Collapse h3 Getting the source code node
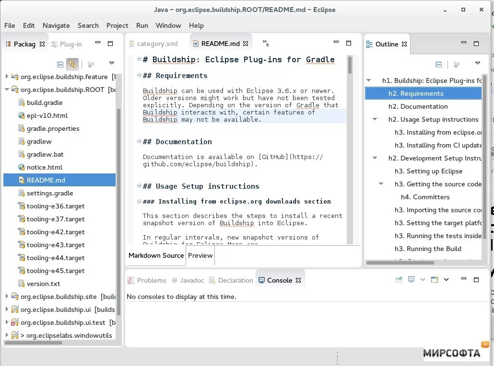494x366 pixels. 381,183
